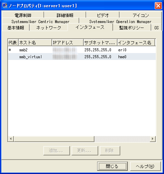Viewport: 164px width, 174px height.
Task: Click the 追加... button
Action: coord(57,151)
